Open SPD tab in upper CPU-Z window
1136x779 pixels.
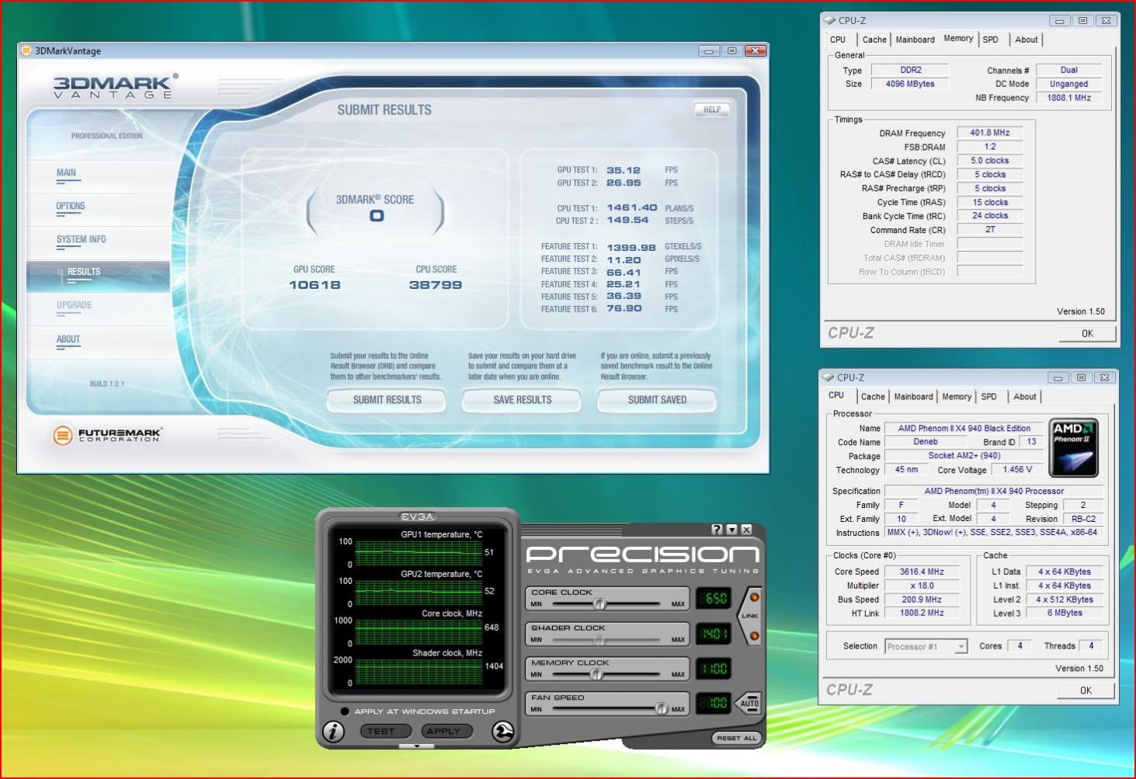[x=991, y=40]
